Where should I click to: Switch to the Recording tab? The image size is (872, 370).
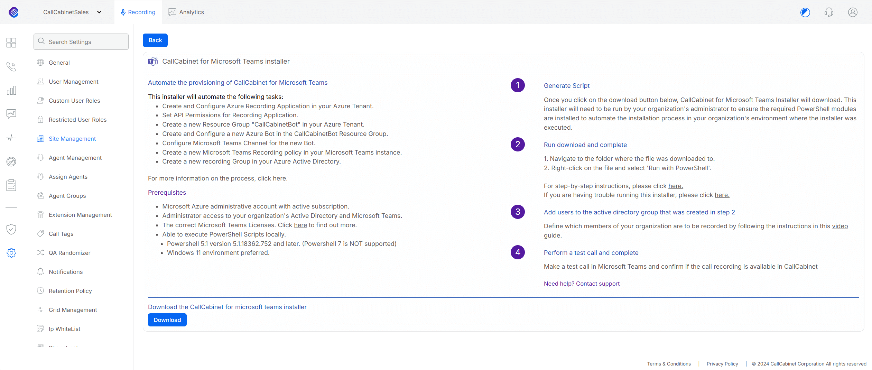(138, 12)
